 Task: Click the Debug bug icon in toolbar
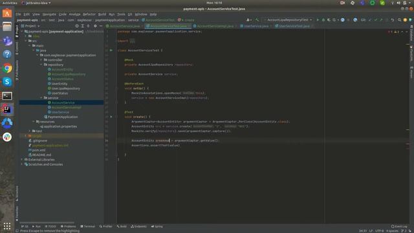tap(323, 20)
